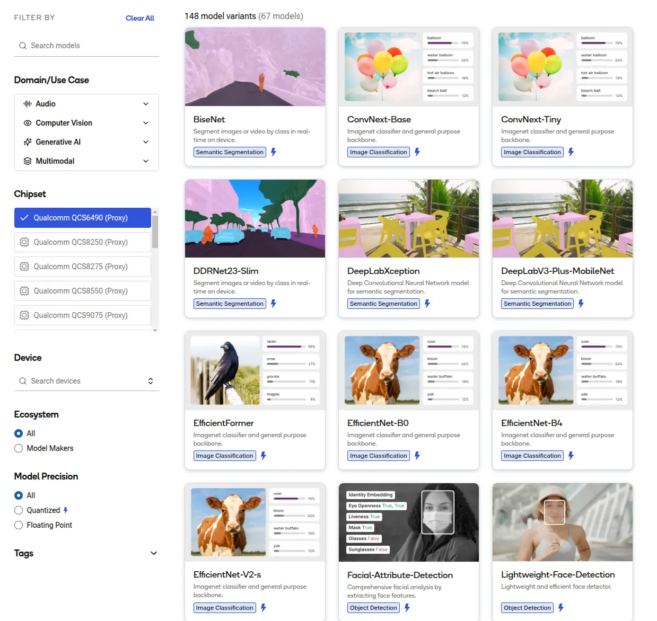657x621 pixels.
Task: Click the chip icon beside Qualcomm QCS8550
Action: [24, 291]
